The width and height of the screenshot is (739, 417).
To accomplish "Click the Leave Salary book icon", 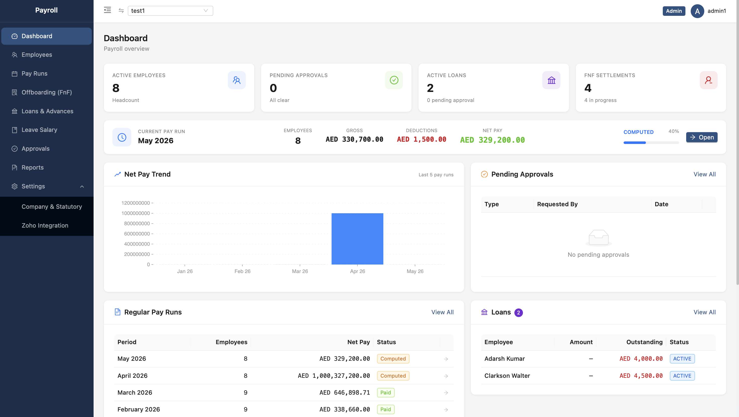I will coord(14,130).
